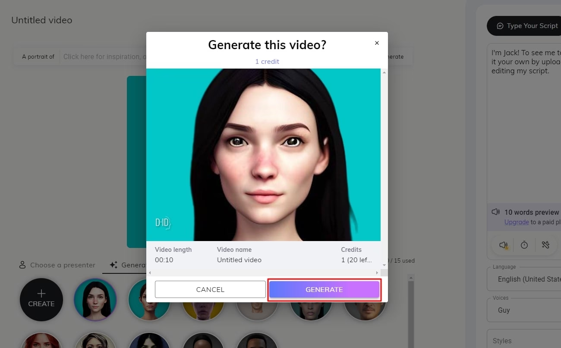Click the black CREATE plus button
This screenshot has width=561, height=348.
(x=41, y=299)
